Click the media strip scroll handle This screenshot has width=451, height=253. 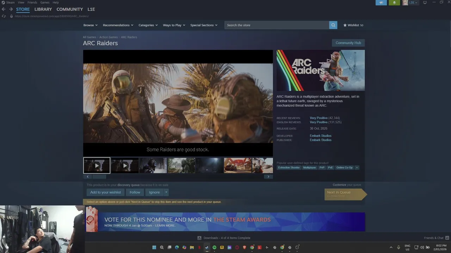(x=99, y=177)
